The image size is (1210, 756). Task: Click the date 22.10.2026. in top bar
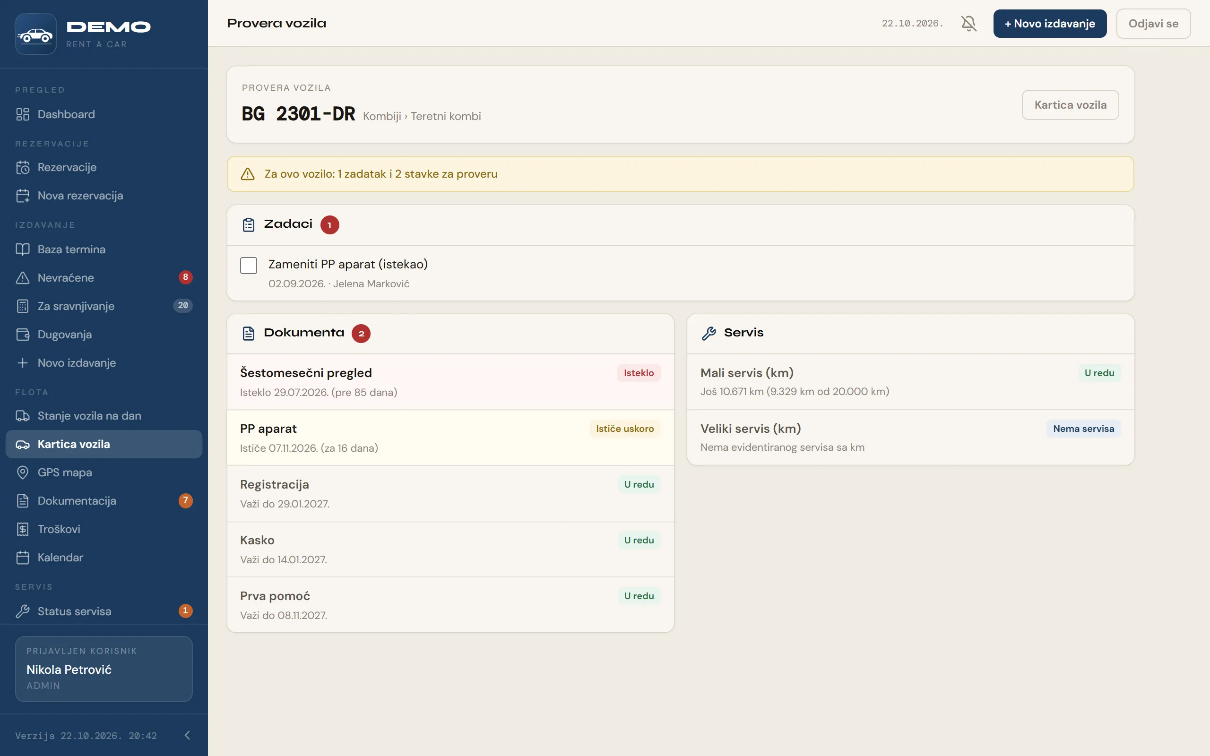pyautogui.click(x=912, y=24)
